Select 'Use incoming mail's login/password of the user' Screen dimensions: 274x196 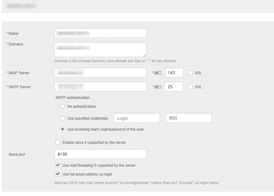pos(63,129)
